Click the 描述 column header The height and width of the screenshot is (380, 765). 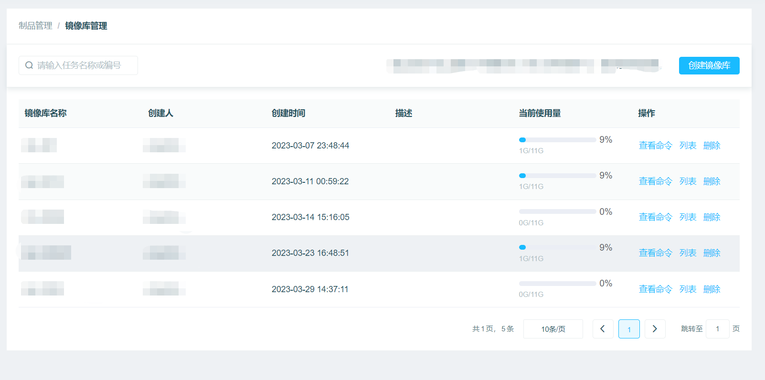click(x=404, y=113)
